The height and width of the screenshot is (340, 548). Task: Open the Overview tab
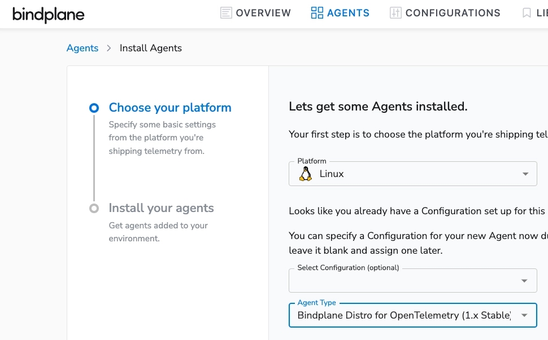pos(263,13)
